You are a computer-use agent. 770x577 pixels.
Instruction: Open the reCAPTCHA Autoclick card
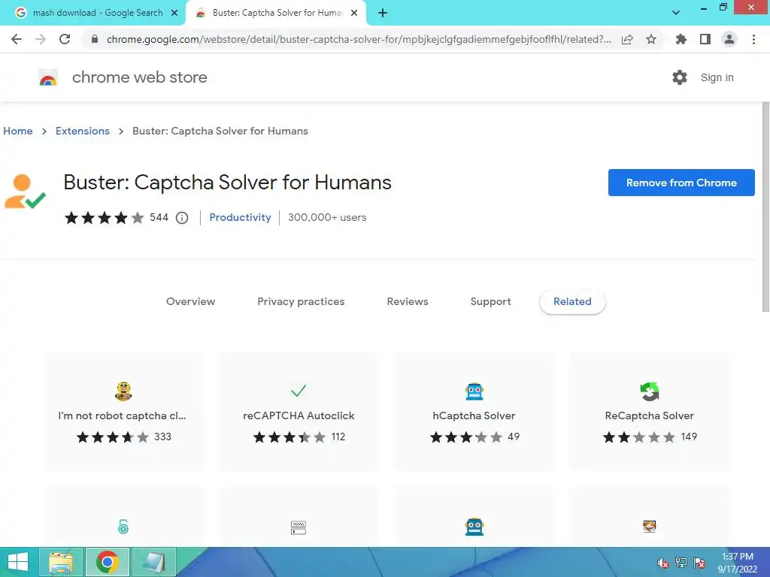(299, 411)
